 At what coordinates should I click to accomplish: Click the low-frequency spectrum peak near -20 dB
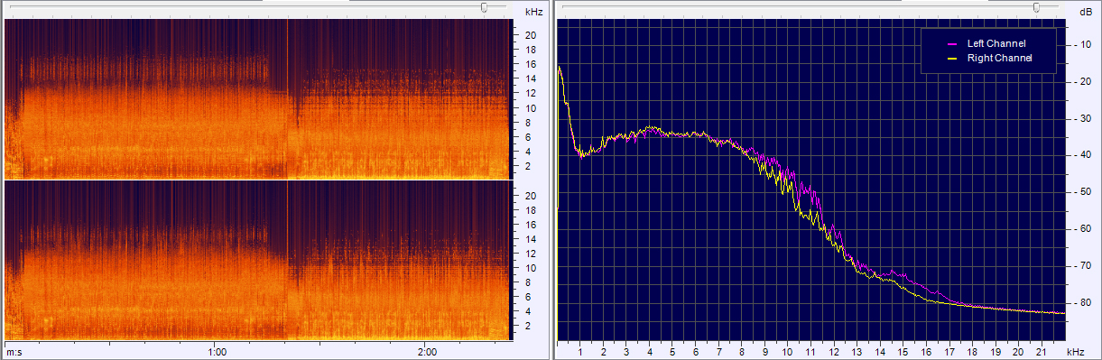pyautogui.click(x=560, y=69)
